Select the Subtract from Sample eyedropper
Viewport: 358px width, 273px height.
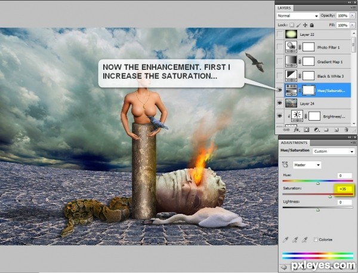point(304,240)
